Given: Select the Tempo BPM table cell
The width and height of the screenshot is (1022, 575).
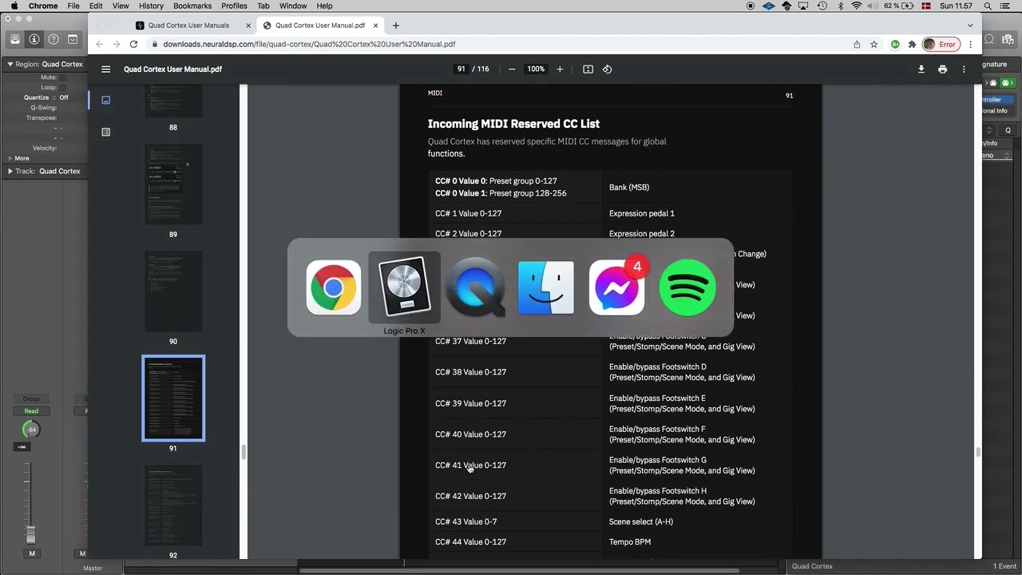Looking at the screenshot, I should [x=697, y=542].
